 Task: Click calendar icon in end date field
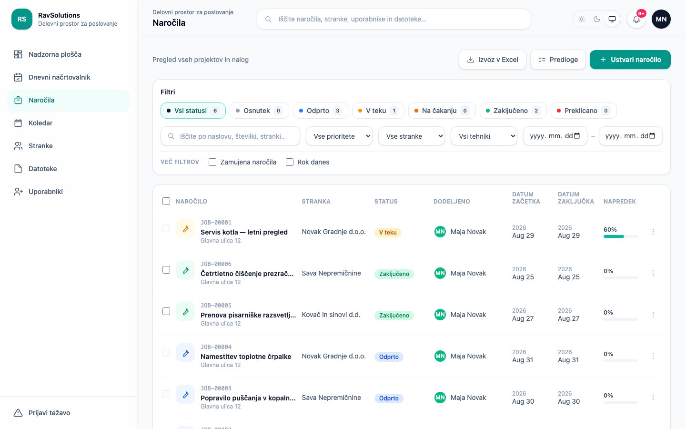point(652,136)
